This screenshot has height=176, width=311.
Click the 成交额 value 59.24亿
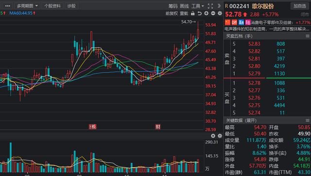click(302, 141)
